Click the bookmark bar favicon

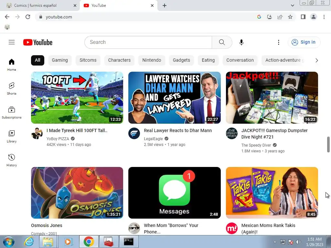pos(7,27)
